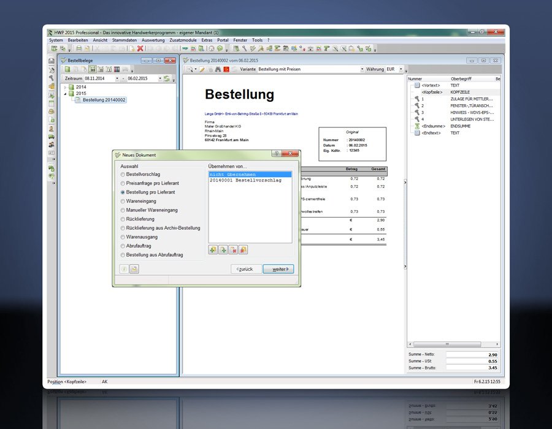Click the clock icon in main toolbar
The image size is (552, 429).
pyautogui.click(x=212, y=48)
